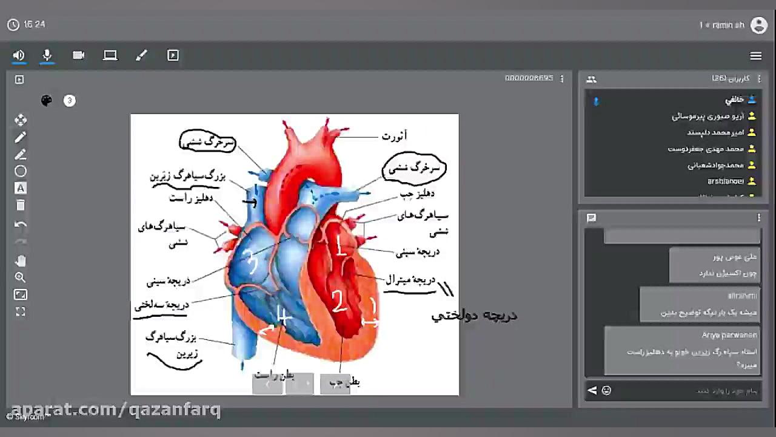Click the fit-to-screen whiteboard icon

point(21,295)
